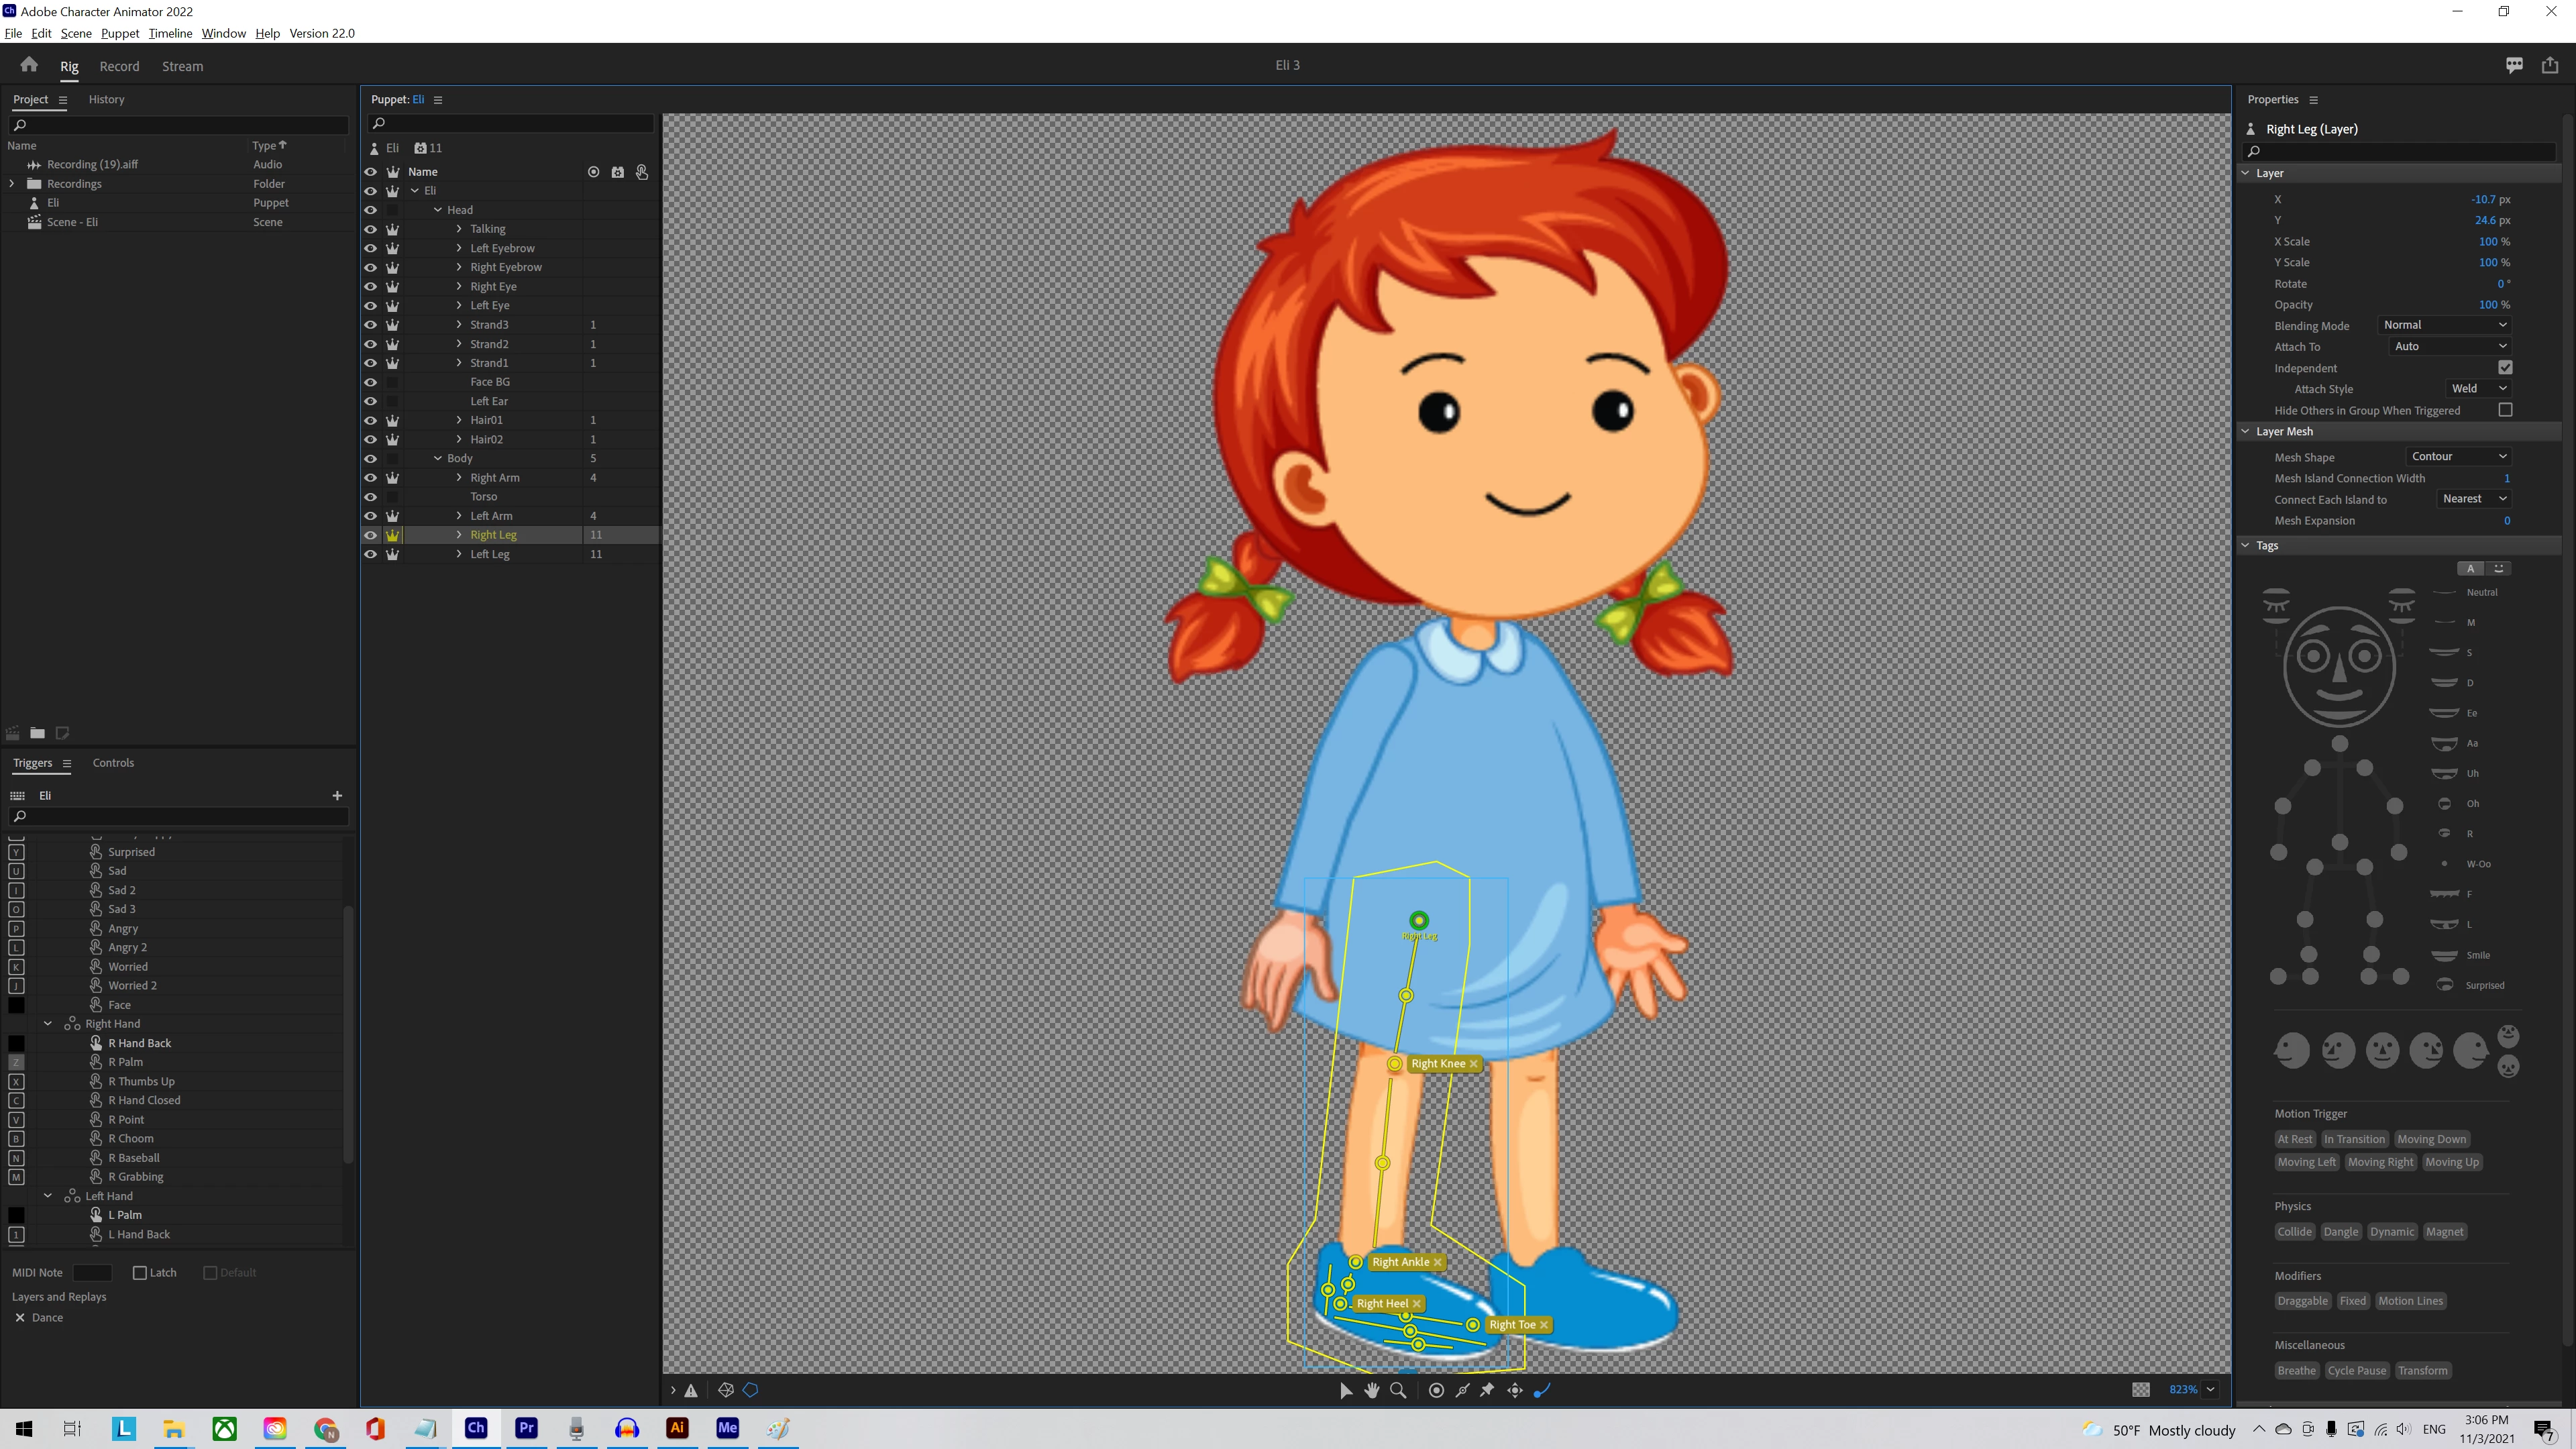
Task: Expand the Right Arm layer group
Action: [459, 478]
